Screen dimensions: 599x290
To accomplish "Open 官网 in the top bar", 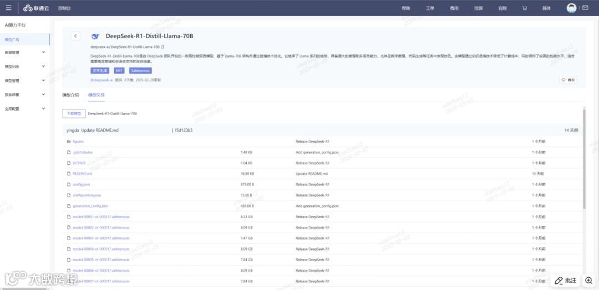I will (x=502, y=8).
